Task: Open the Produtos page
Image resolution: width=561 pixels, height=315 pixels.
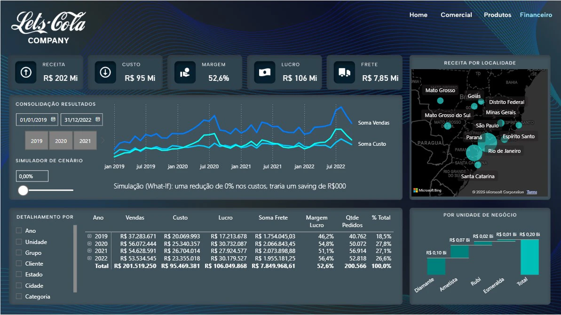Action: tap(498, 15)
